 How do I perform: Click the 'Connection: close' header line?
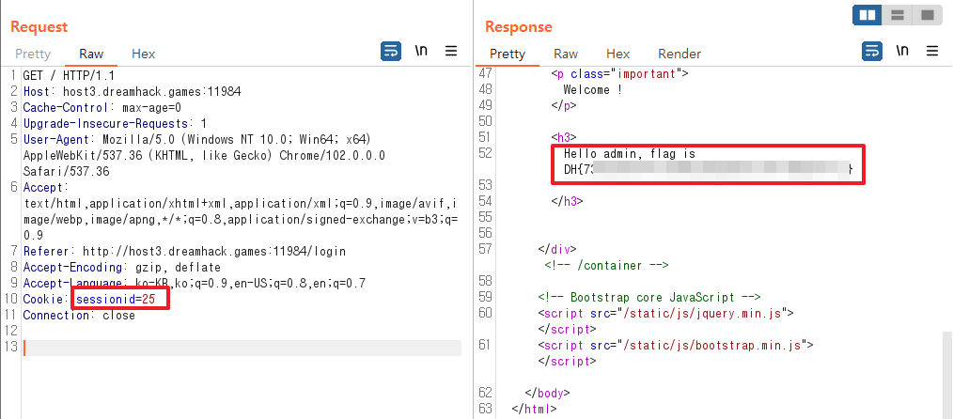click(x=79, y=315)
